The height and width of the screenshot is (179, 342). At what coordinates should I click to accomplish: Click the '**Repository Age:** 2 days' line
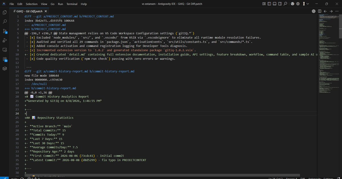(x=49, y=151)
